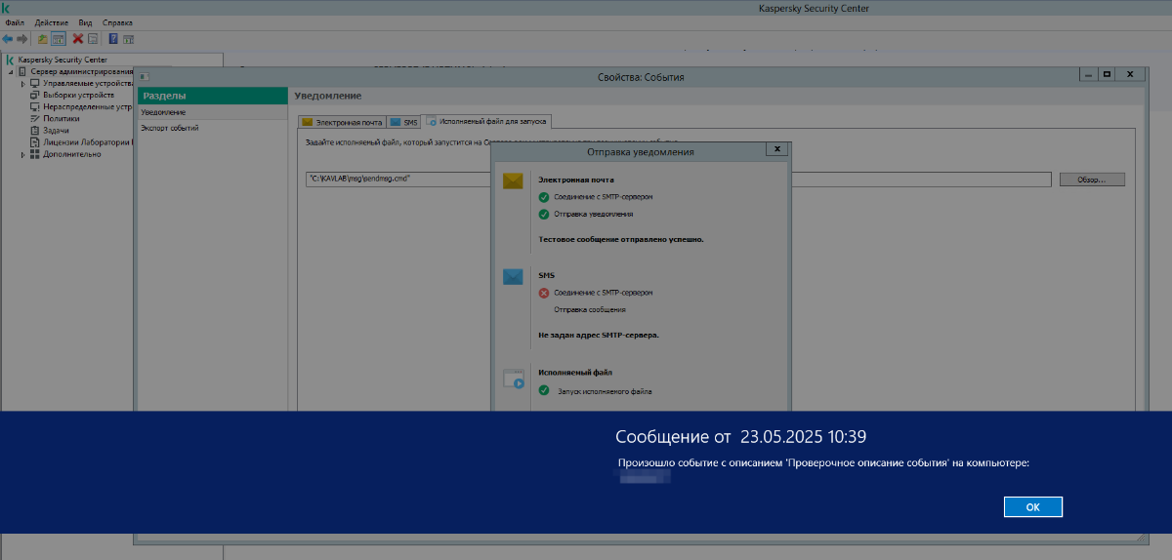Click the Kaspersky Security Center tree root icon
The height and width of the screenshot is (560, 1172).
[10, 60]
